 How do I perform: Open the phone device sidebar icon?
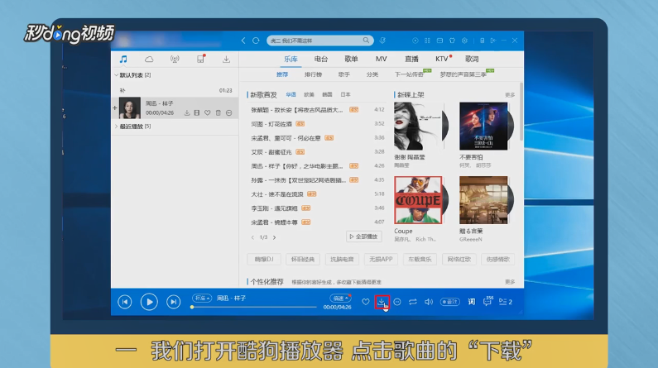pos(200,59)
